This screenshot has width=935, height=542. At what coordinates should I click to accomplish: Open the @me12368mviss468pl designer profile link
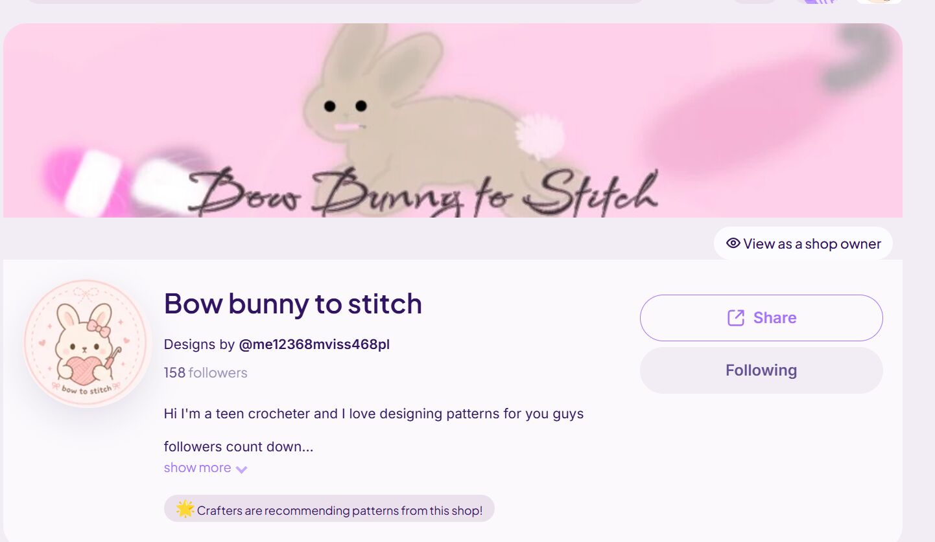pos(314,344)
